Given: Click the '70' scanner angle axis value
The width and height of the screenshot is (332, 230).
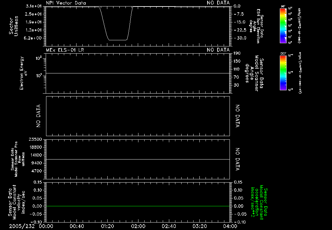Looking at the screenshot, I should 236,77.
